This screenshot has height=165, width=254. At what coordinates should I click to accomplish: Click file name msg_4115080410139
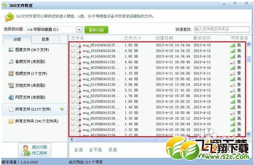pyautogui.click(x=102, y=124)
